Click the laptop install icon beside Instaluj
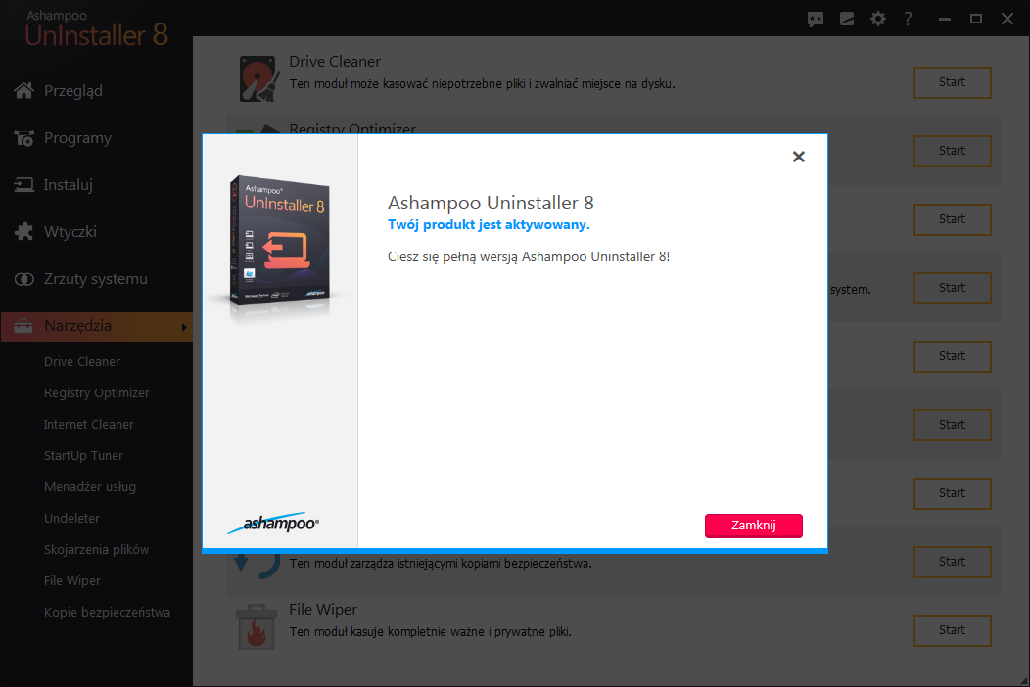1030x687 pixels. [x=24, y=185]
